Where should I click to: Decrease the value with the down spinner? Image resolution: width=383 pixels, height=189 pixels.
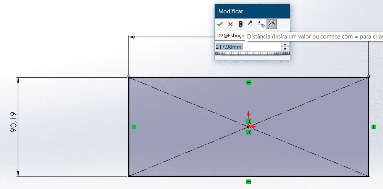click(x=285, y=49)
